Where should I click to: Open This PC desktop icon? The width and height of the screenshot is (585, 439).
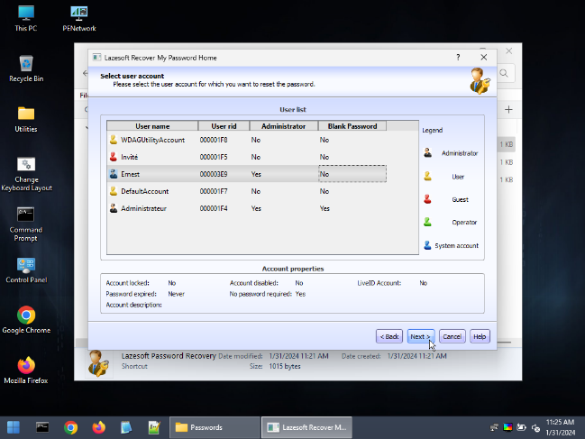click(26, 18)
